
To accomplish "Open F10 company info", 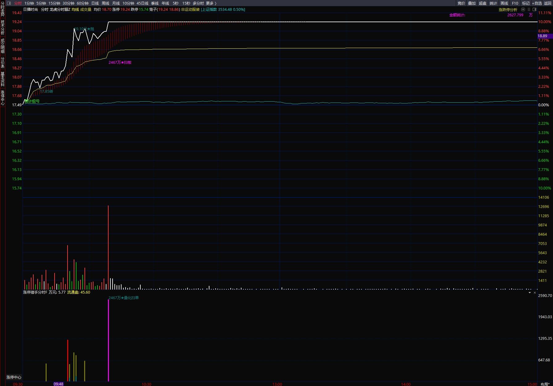I will [515, 3].
